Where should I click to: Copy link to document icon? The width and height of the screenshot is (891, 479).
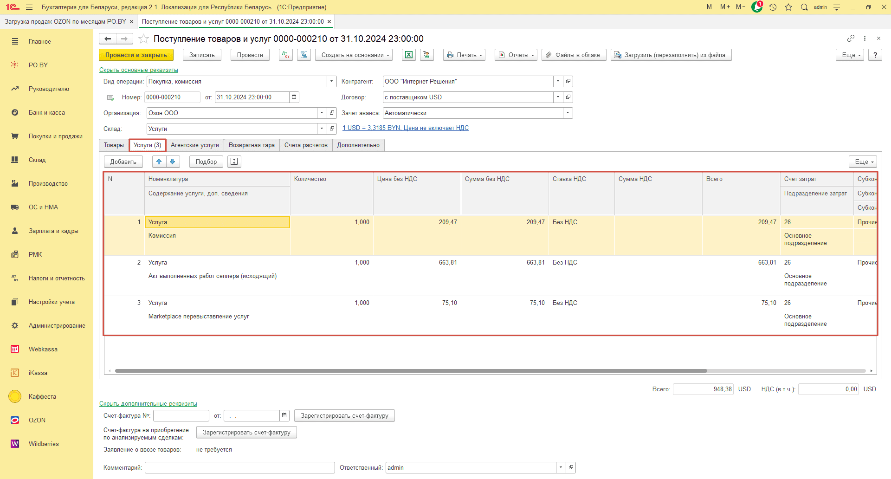coord(851,39)
